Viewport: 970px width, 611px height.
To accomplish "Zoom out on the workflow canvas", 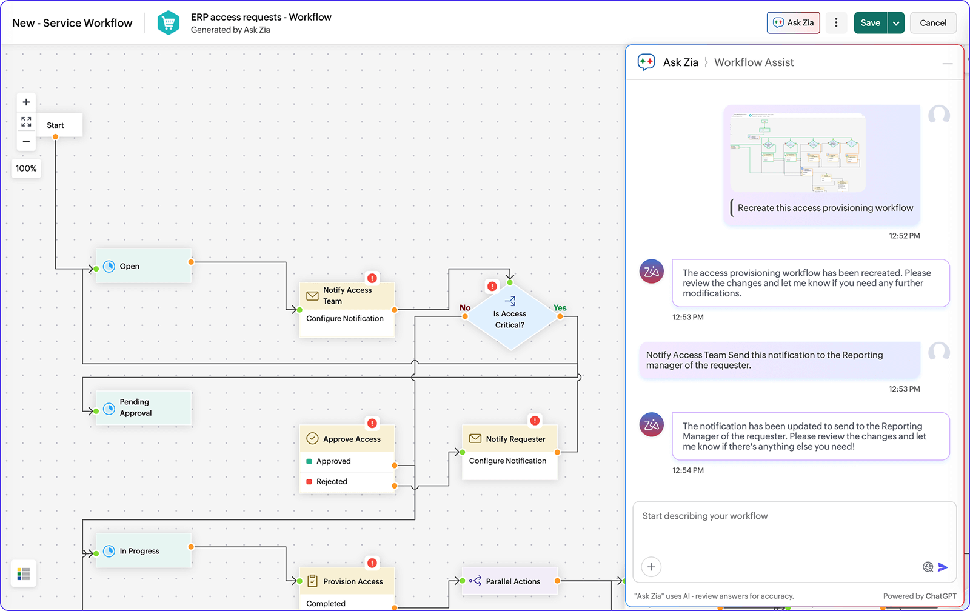I will (x=26, y=141).
